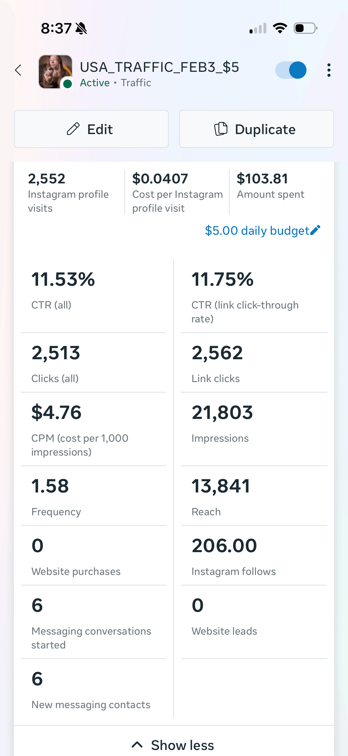Tap the pencil icon next to daily budget
This screenshot has height=756, width=348.
pyautogui.click(x=315, y=231)
